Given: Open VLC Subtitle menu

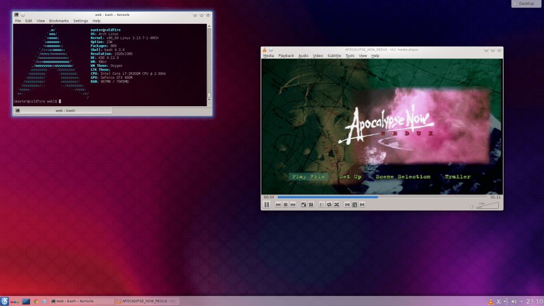Looking at the screenshot, I should pyautogui.click(x=334, y=55).
